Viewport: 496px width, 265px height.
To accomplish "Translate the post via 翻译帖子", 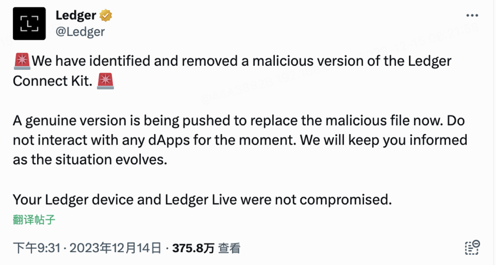I will coord(34,219).
